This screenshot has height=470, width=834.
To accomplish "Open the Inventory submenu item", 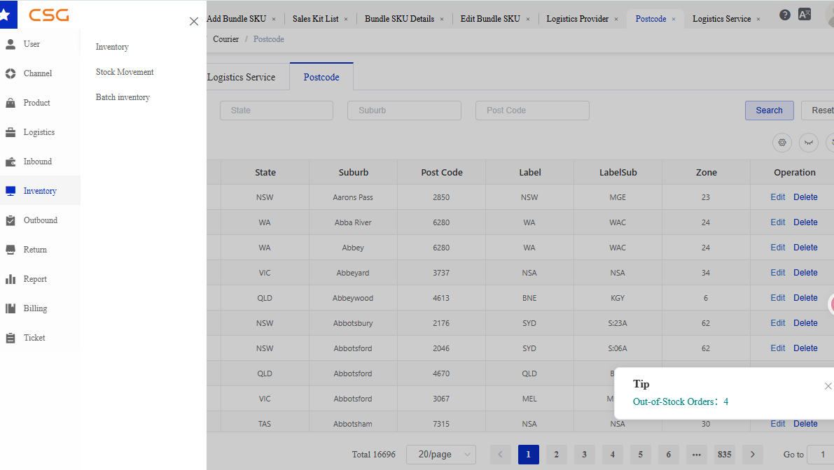I will 112,47.
